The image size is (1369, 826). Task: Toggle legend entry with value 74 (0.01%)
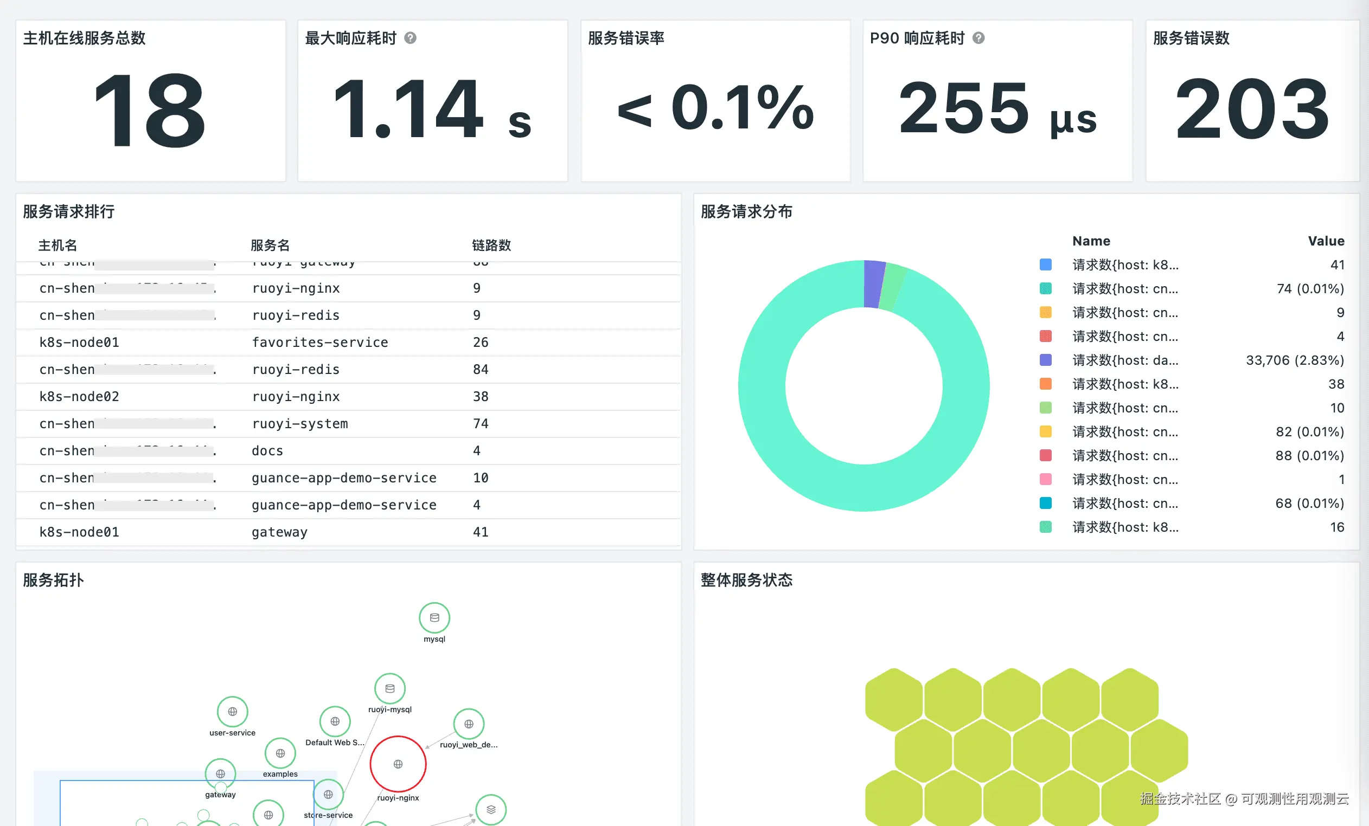[x=1124, y=289]
